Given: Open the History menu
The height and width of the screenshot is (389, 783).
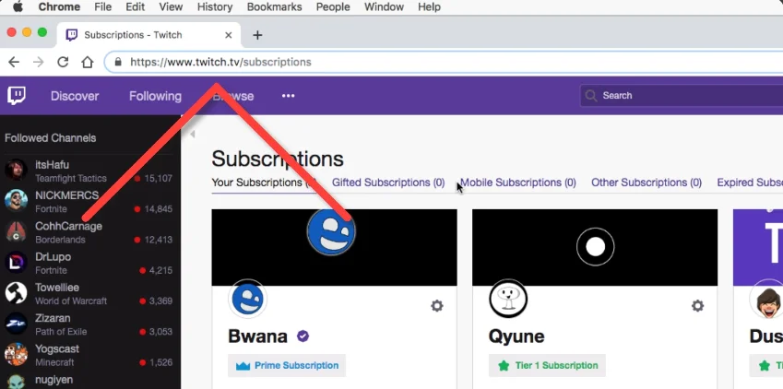Looking at the screenshot, I should pos(215,7).
